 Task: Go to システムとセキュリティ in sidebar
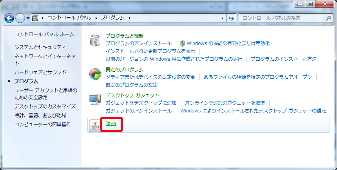pyautogui.click(x=40, y=47)
